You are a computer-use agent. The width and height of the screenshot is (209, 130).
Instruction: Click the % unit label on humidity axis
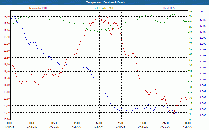coord(191,12)
